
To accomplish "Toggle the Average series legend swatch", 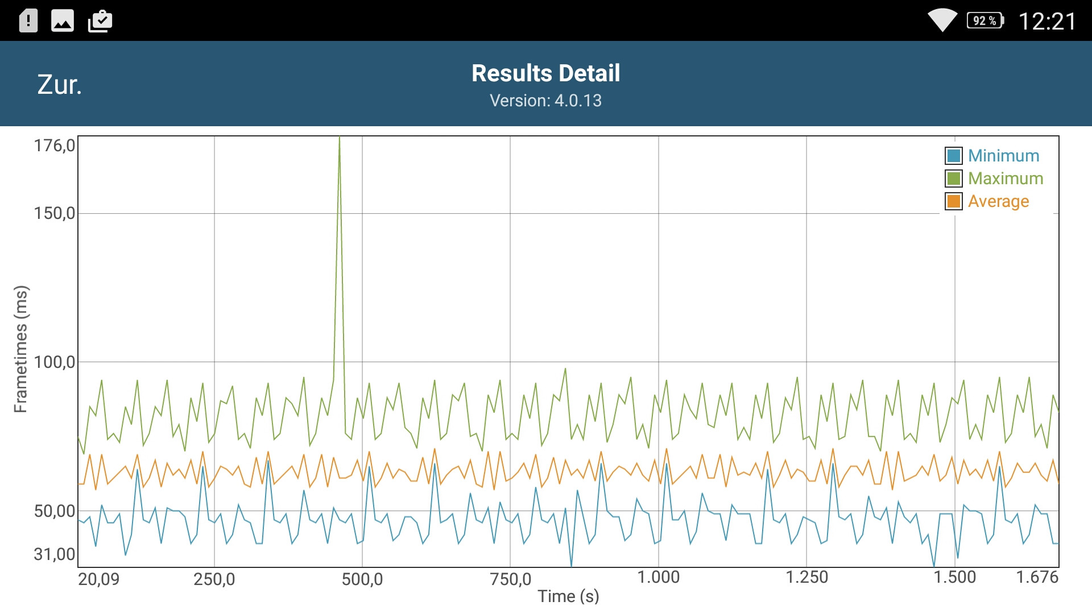I will point(954,201).
